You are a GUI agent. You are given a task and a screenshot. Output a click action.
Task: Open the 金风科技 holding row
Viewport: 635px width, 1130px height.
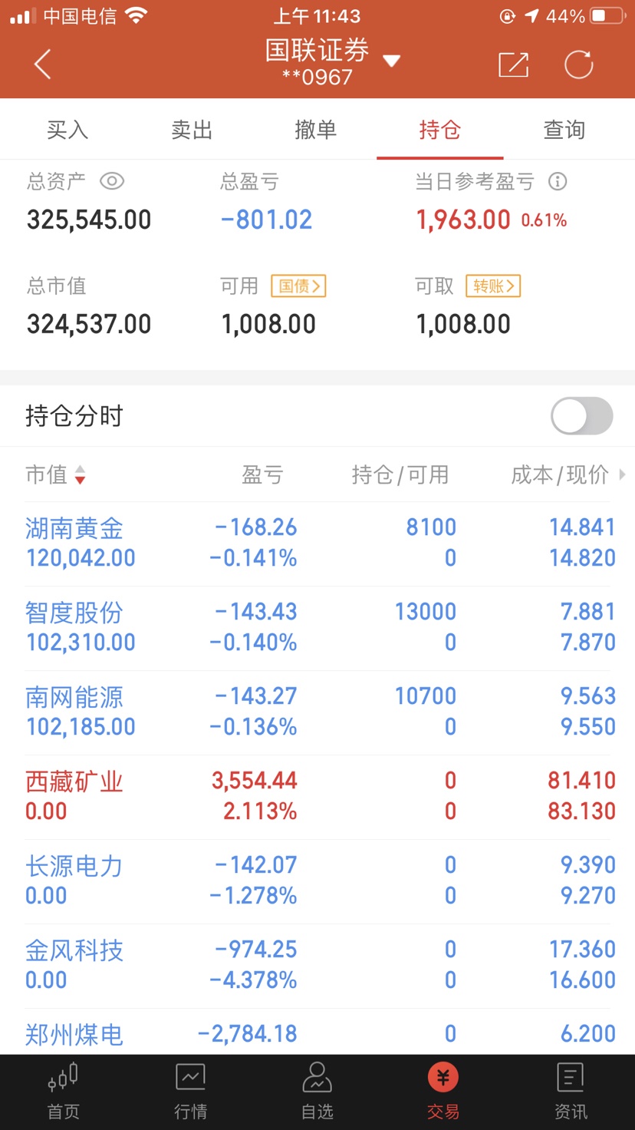[x=317, y=966]
